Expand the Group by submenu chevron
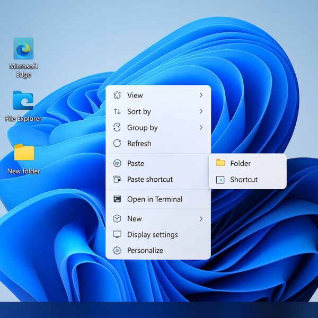 [201, 127]
